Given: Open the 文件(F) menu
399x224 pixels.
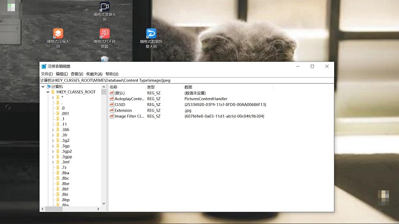Looking at the screenshot, I should [x=47, y=74].
